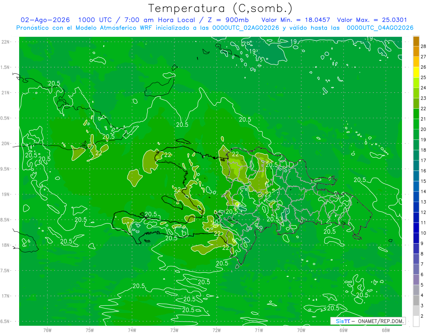Viewport: 433px width, 335px height.
Task: Click the "Valor Max. = 25.0301" readout
Action: (372, 20)
